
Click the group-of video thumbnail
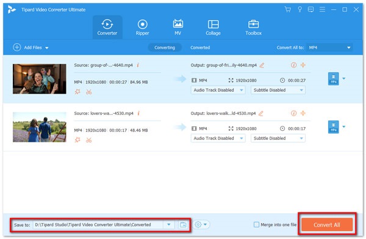point(40,79)
